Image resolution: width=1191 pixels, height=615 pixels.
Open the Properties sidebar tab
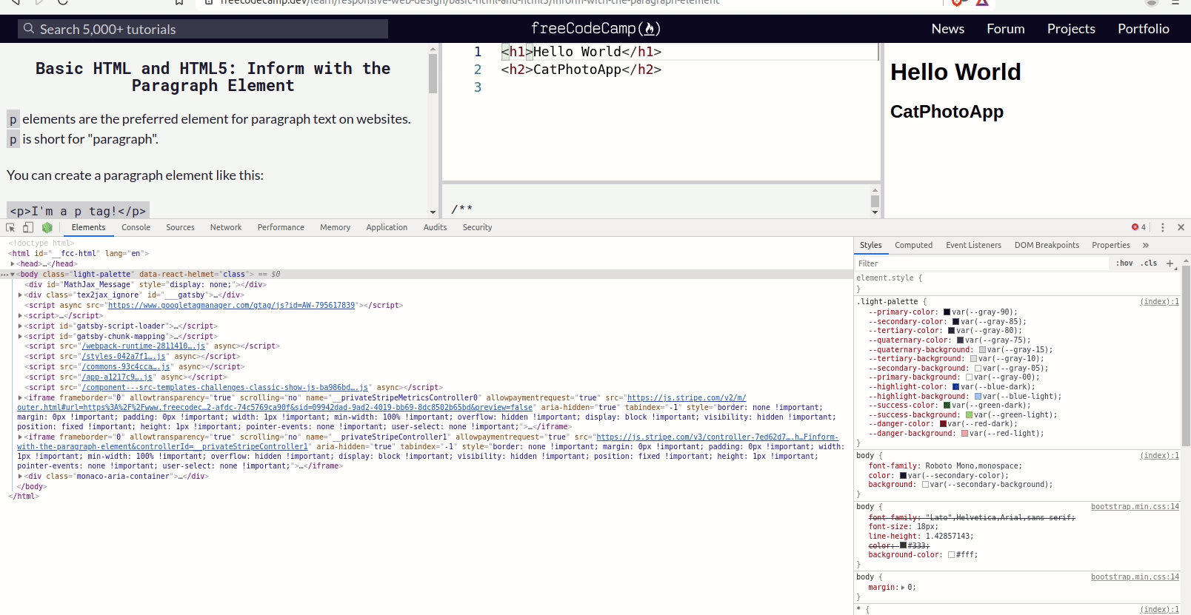(1111, 245)
